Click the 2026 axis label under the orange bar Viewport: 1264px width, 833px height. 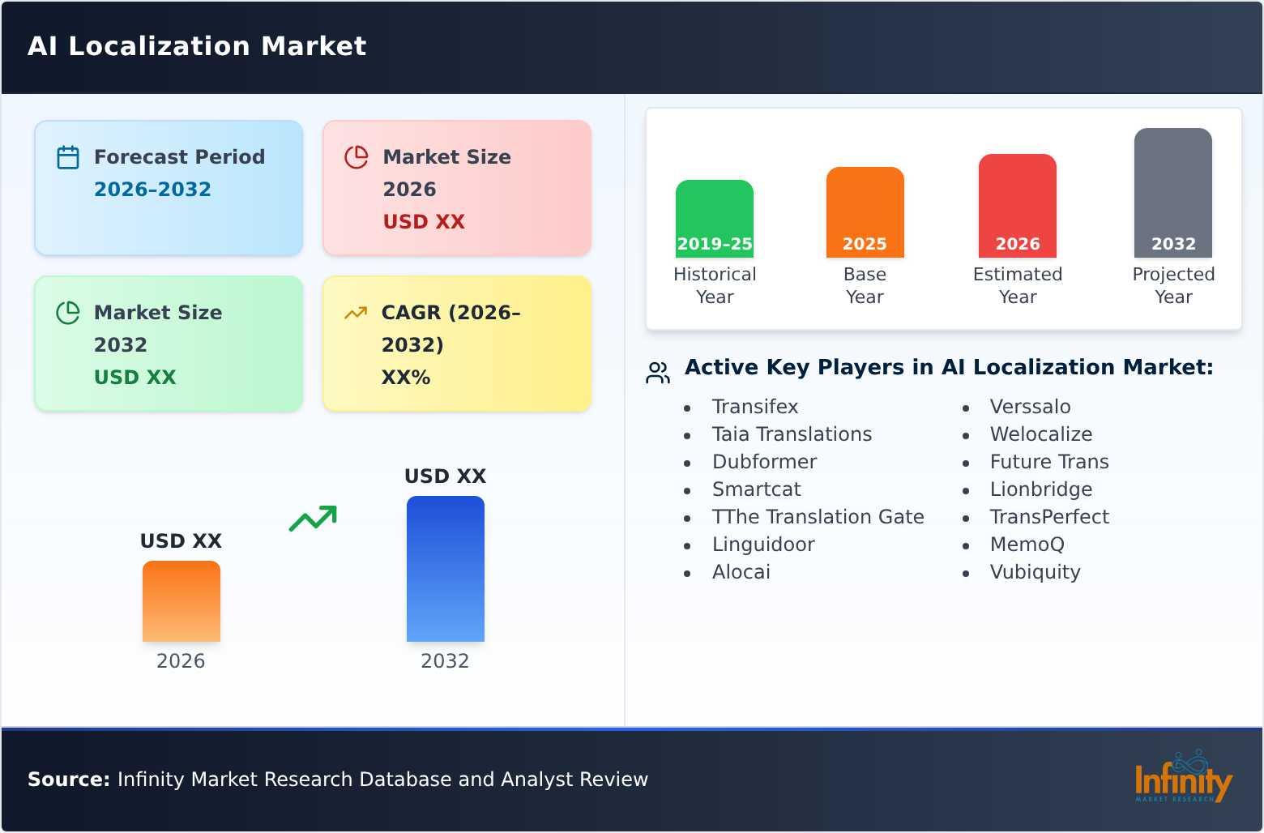coord(181,661)
